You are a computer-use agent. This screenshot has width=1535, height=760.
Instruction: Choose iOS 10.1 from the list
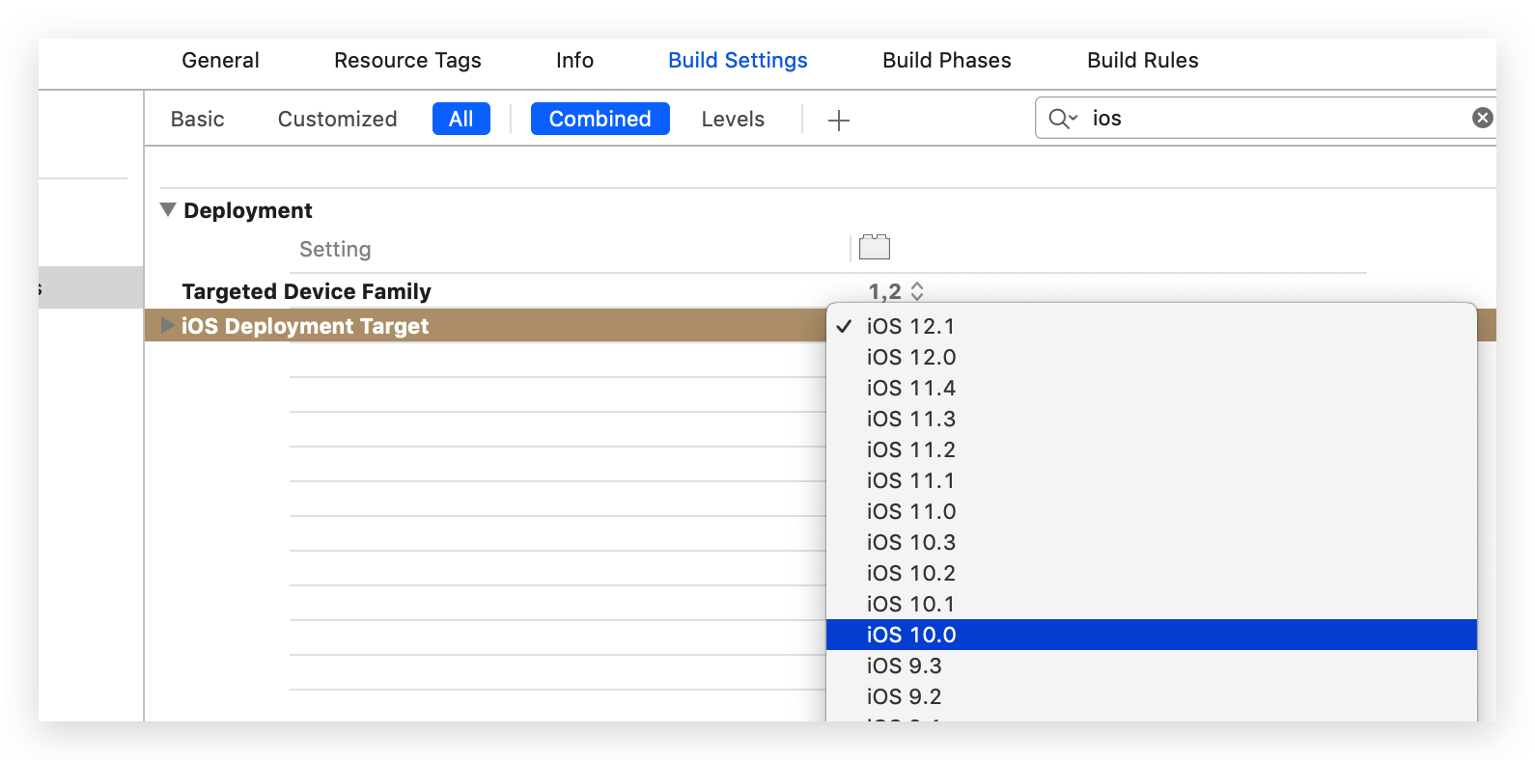click(x=1152, y=604)
